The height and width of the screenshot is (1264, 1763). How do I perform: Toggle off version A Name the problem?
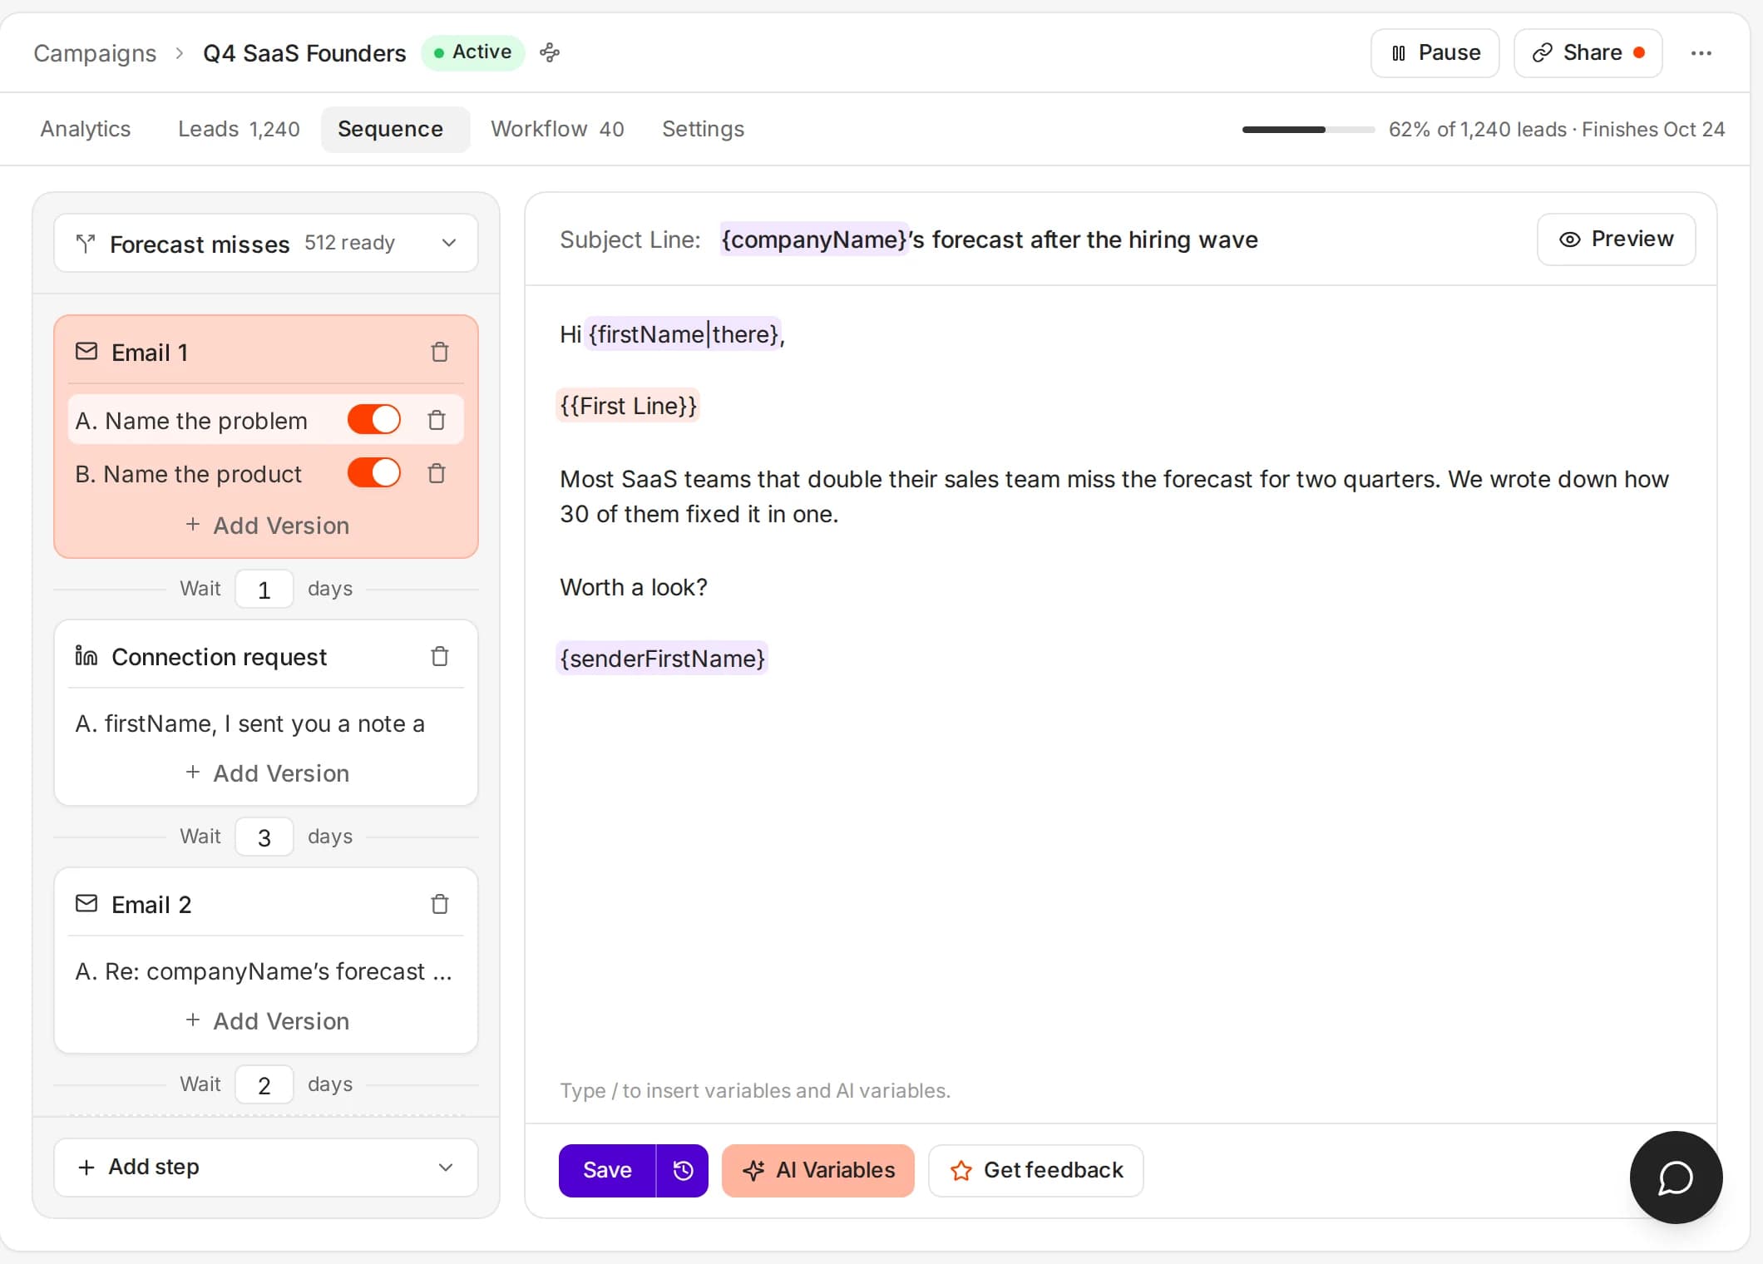(374, 420)
